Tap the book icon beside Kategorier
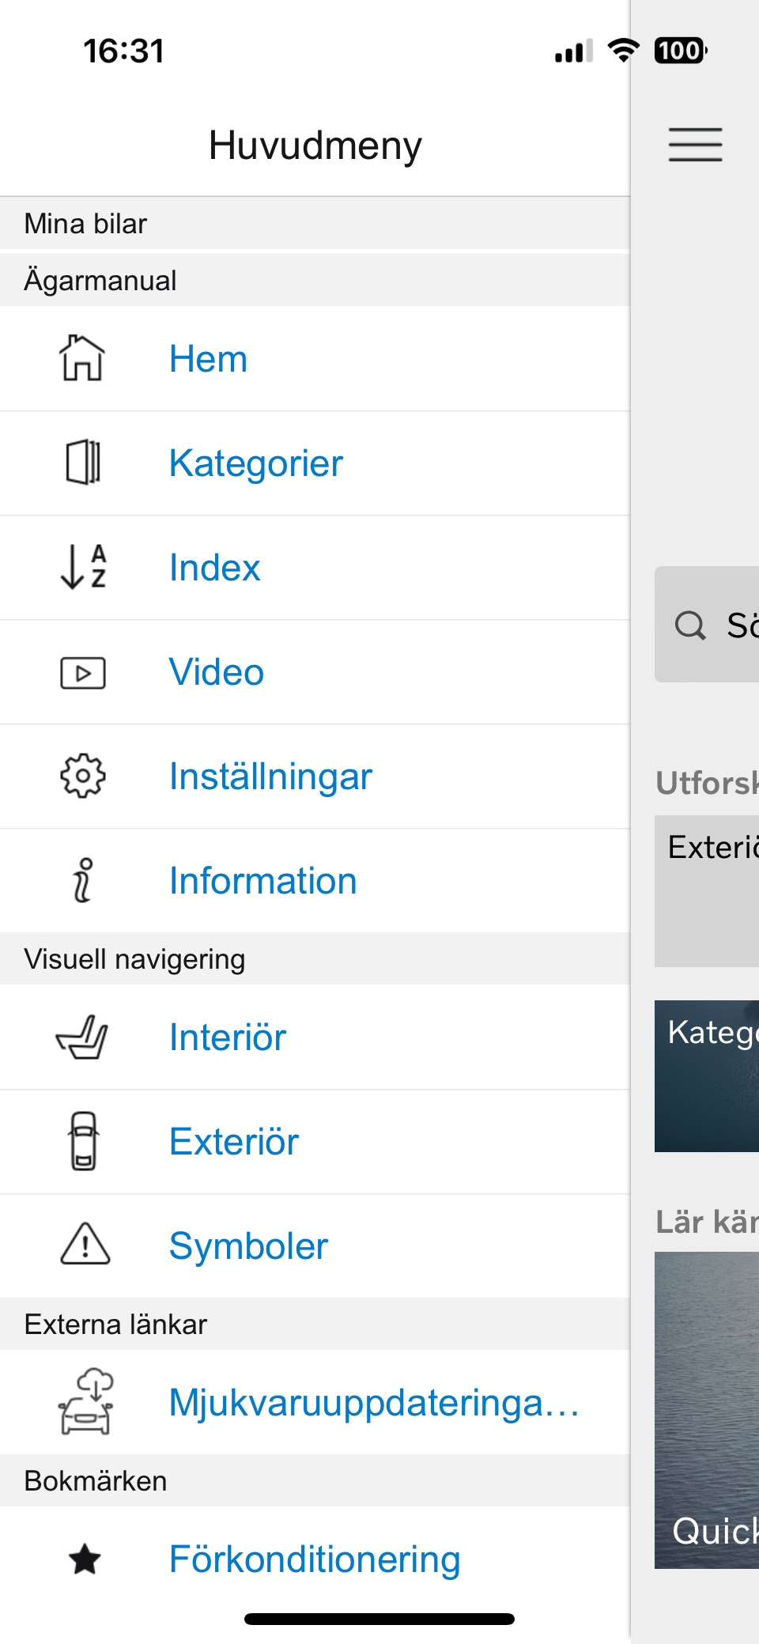 coord(83,463)
